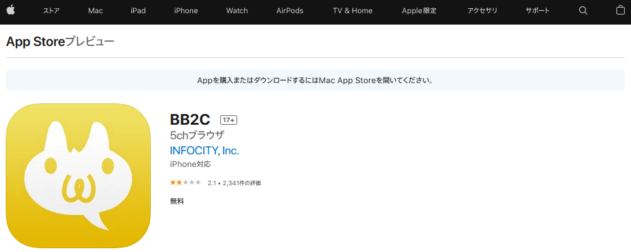Open the Mac menu item

point(95,11)
